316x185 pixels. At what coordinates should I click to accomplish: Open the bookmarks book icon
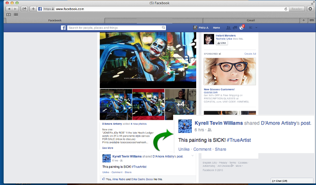[8, 14]
